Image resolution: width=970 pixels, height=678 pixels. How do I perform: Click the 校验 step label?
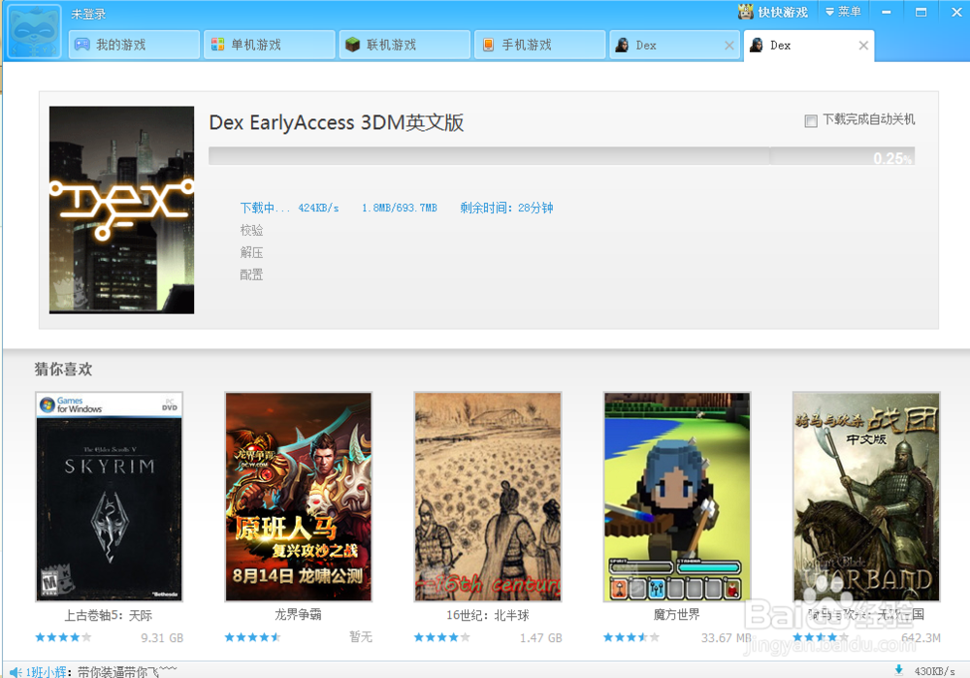[x=252, y=230]
